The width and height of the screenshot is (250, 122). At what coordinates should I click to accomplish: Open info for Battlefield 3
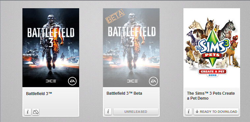click(x=28, y=112)
